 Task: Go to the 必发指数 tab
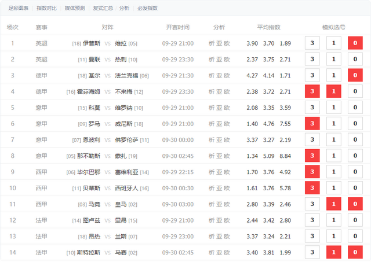(148, 8)
